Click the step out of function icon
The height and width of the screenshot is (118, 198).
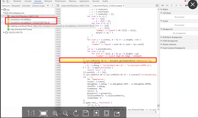click(x=176, y=5)
